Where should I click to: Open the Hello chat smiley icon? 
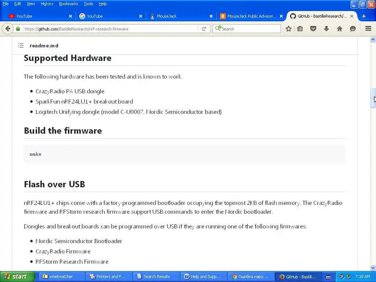(353, 29)
